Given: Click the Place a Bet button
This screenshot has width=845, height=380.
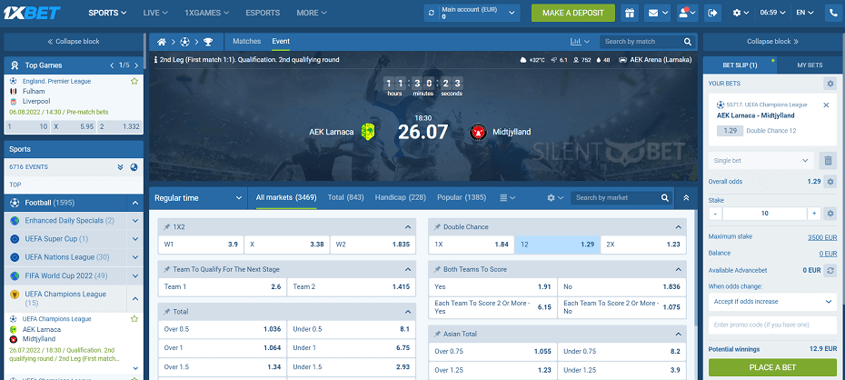Looking at the screenshot, I should tap(772, 367).
